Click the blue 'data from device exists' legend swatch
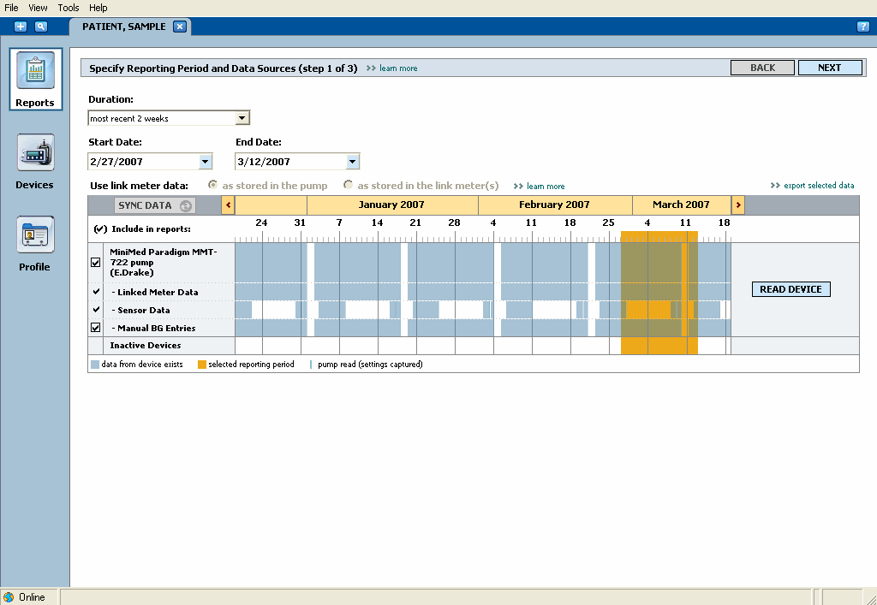 point(95,365)
